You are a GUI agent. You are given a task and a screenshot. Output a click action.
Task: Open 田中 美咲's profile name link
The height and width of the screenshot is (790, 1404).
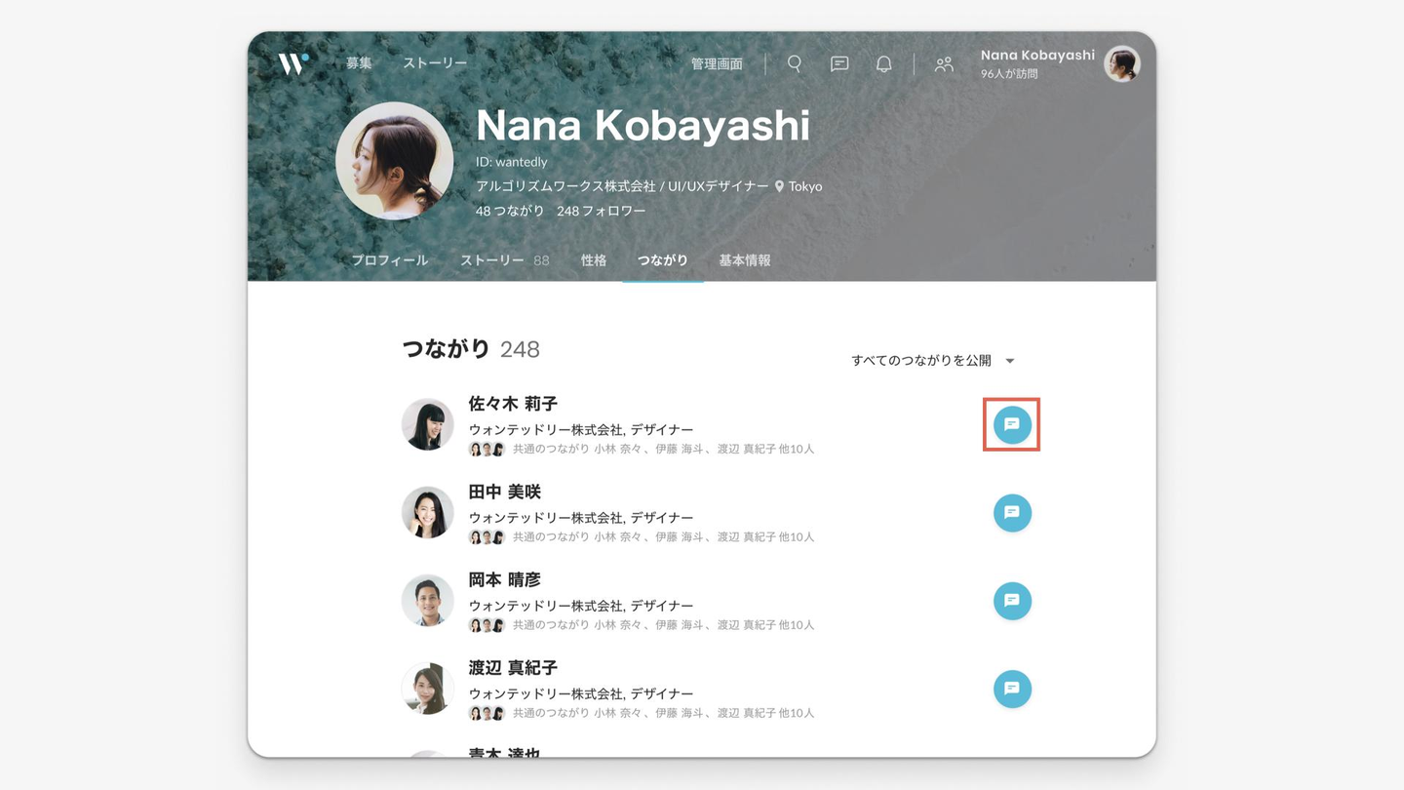pyautogui.click(x=505, y=492)
